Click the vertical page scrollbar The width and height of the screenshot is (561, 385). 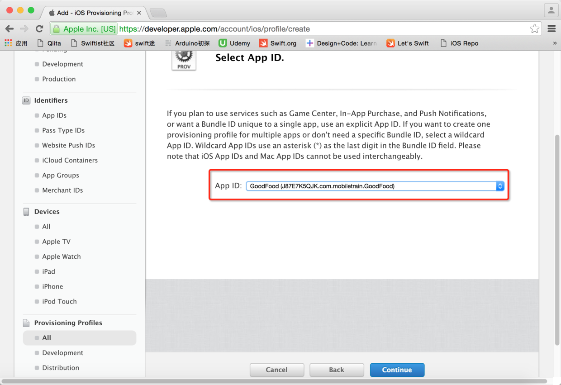[557, 240]
